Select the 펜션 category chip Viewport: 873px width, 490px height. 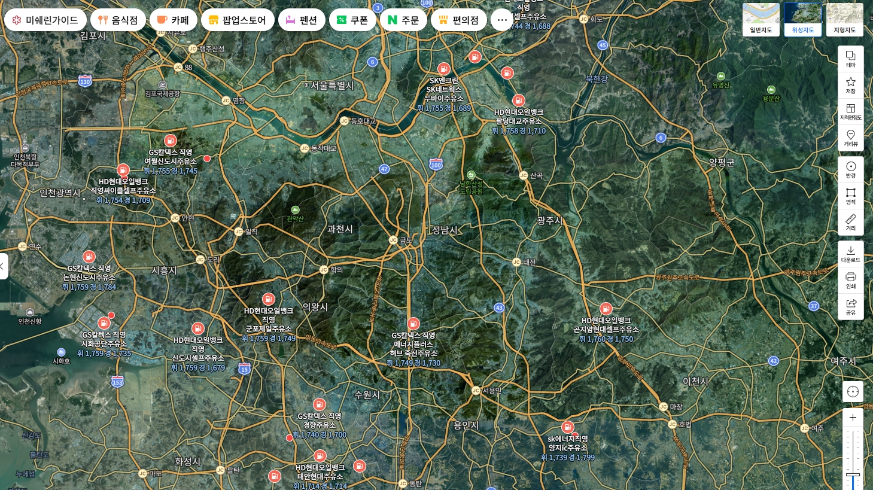302,20
